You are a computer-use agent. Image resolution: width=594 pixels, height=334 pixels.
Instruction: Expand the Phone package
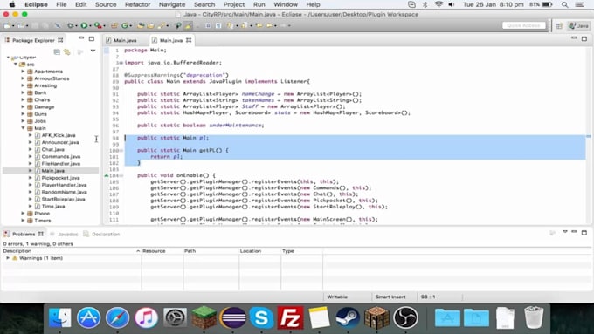(x=23, y=214)
